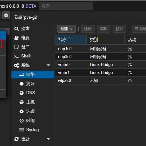This screenshot has width=146, height=146.
Task: Select the 网络 network menu item
Action: point(33,75)
